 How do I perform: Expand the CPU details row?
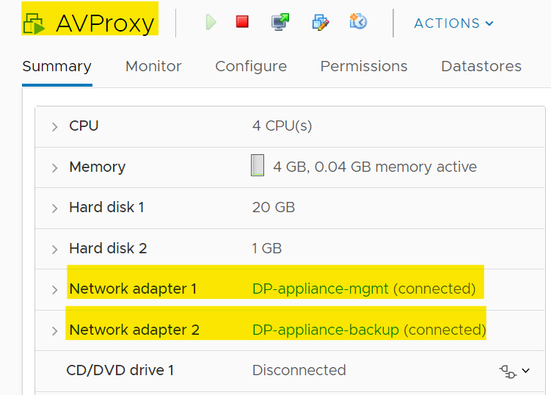pos(55,127)
